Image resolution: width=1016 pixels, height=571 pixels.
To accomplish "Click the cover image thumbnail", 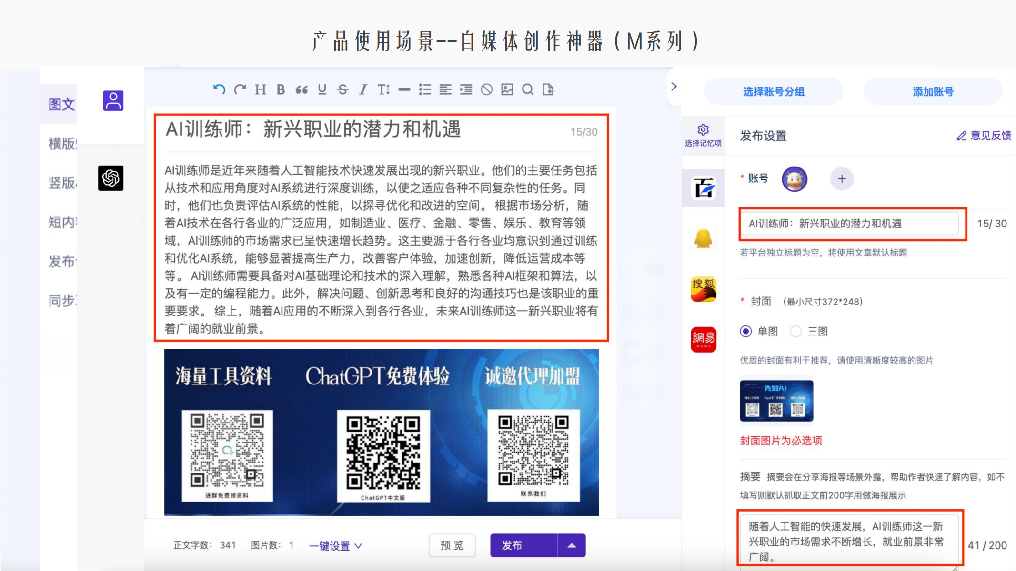I will [776, 401].
